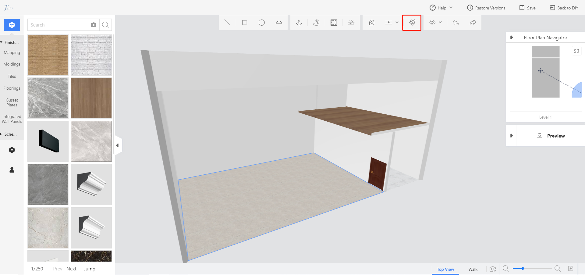Redo the last action
This screenshot has width=585, height=275.
point(473,23)
